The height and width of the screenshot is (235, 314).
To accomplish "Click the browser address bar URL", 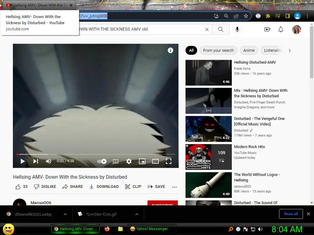I will [x=93, y=16].
